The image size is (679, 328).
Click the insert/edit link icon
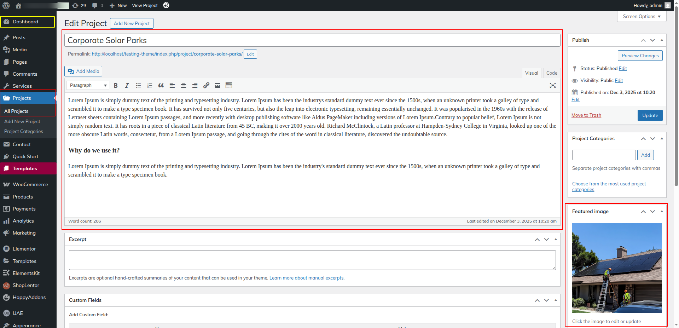pyautogui.click(x=206, y=85)
